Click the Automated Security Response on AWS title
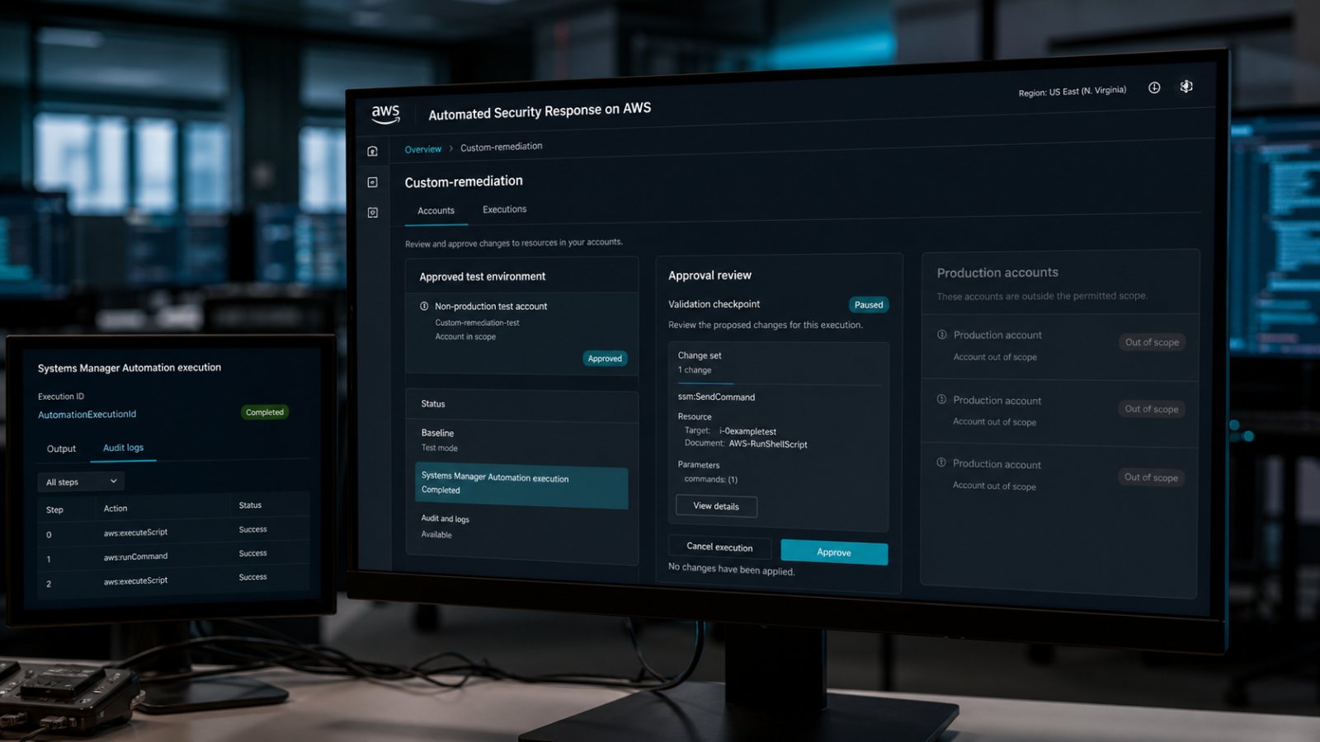Viewport: 1320px width, 742px height. pyautogui.click(x=540, y=111)
